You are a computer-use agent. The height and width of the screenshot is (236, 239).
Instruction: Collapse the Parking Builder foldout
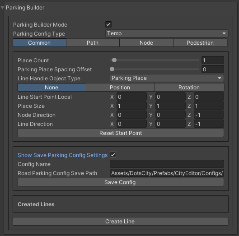pyautogui.click(x=2, y=8)
